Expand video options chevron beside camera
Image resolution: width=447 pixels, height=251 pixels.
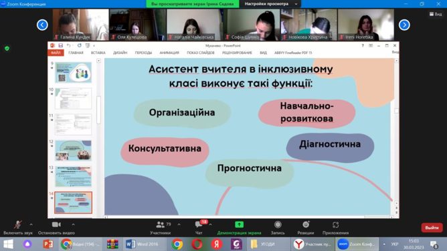point(73,224)
